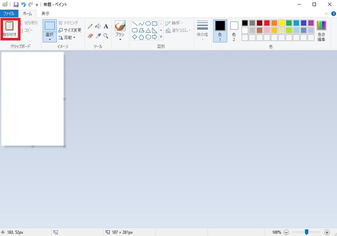Open the Edit colors (色の編集) dialog
The image size is (337, 236).
321,31
